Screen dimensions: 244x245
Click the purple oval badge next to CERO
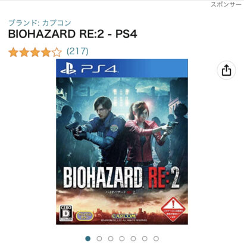click(85, 216)
